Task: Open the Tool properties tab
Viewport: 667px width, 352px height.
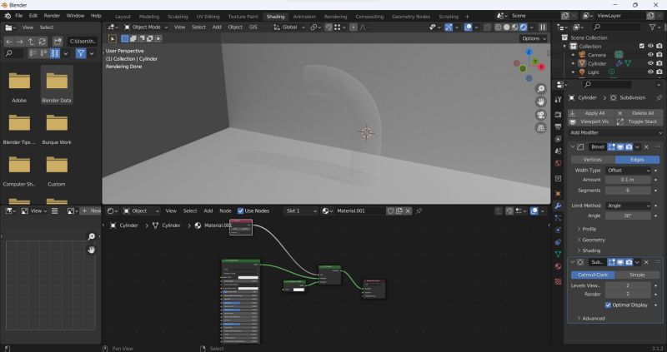Action: coord(558,99)
